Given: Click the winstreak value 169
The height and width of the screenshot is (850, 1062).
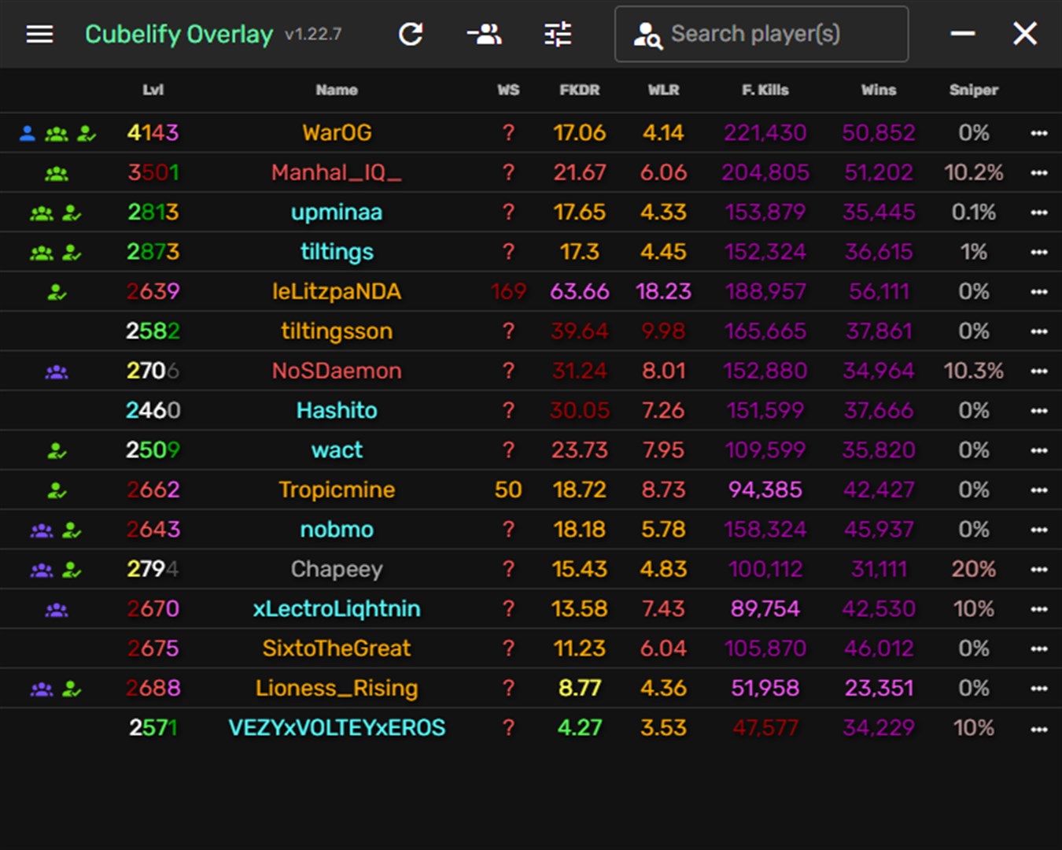Looking at the screenshot, I should (x=508, y=291).
